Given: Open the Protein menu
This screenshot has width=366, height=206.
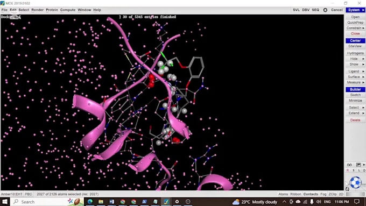Looking at the screenshot, I should pos(52,10).
